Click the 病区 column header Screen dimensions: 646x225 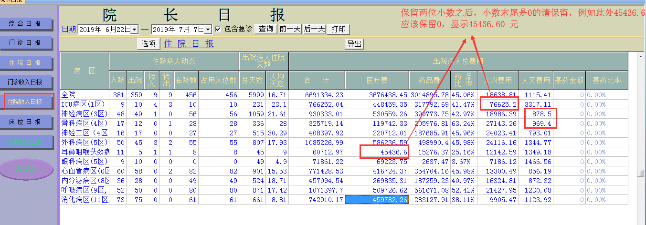[85, 71]
